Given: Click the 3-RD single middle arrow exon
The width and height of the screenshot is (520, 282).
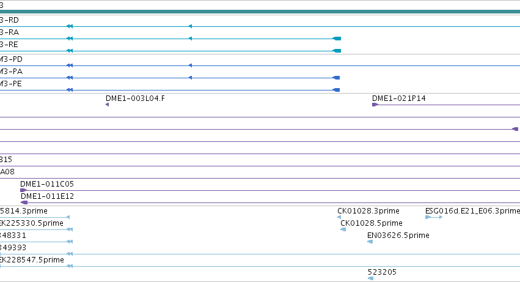Looking at the screenshot, I should [191, 26].
